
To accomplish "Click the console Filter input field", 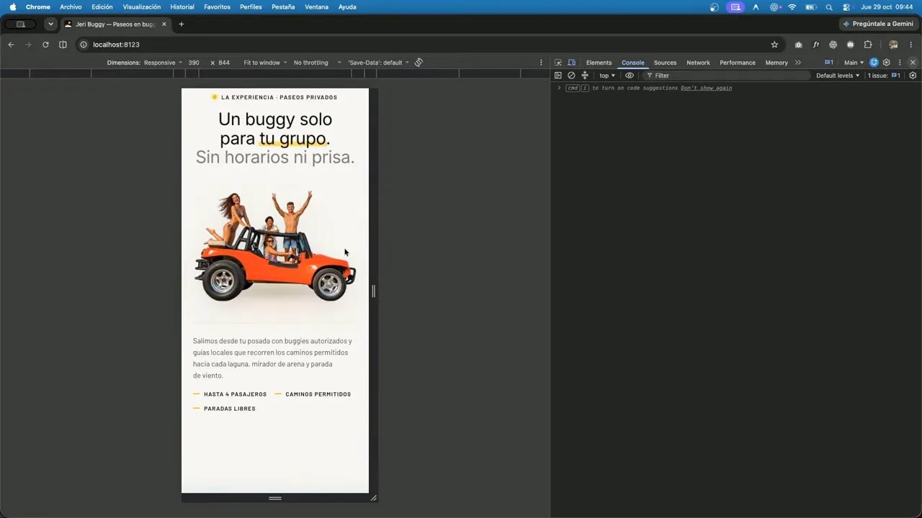I will coord(726,76).
